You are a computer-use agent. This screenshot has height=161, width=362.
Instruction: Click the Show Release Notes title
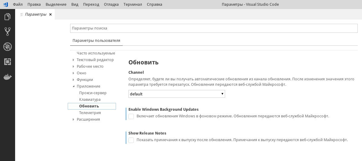pos(147,133)
